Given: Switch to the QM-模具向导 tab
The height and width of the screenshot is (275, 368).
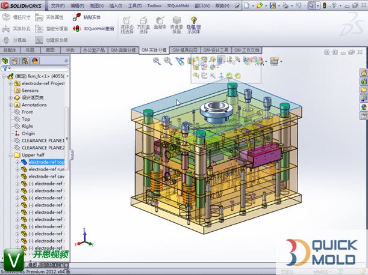Looking at the screenshot, I should pos(184,50).
